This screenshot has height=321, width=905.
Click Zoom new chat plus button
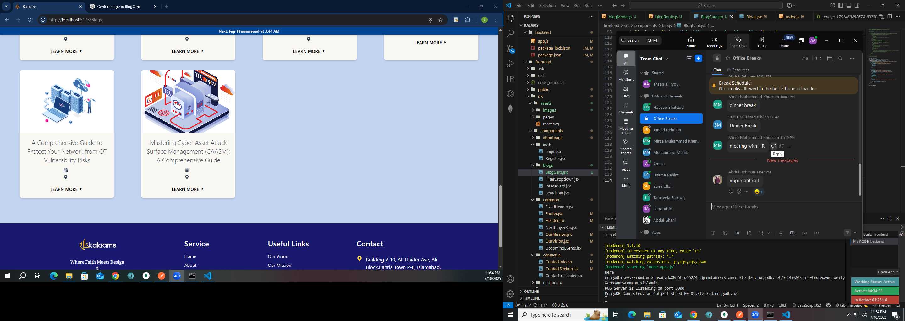699,59
